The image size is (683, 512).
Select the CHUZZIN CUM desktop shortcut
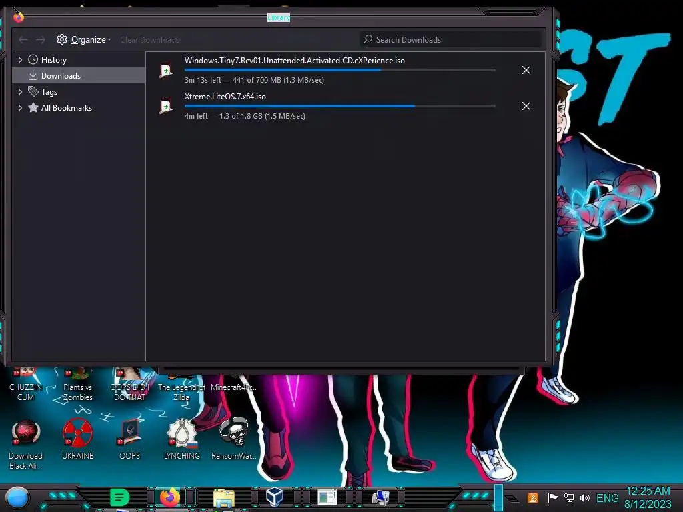(25, 383)
